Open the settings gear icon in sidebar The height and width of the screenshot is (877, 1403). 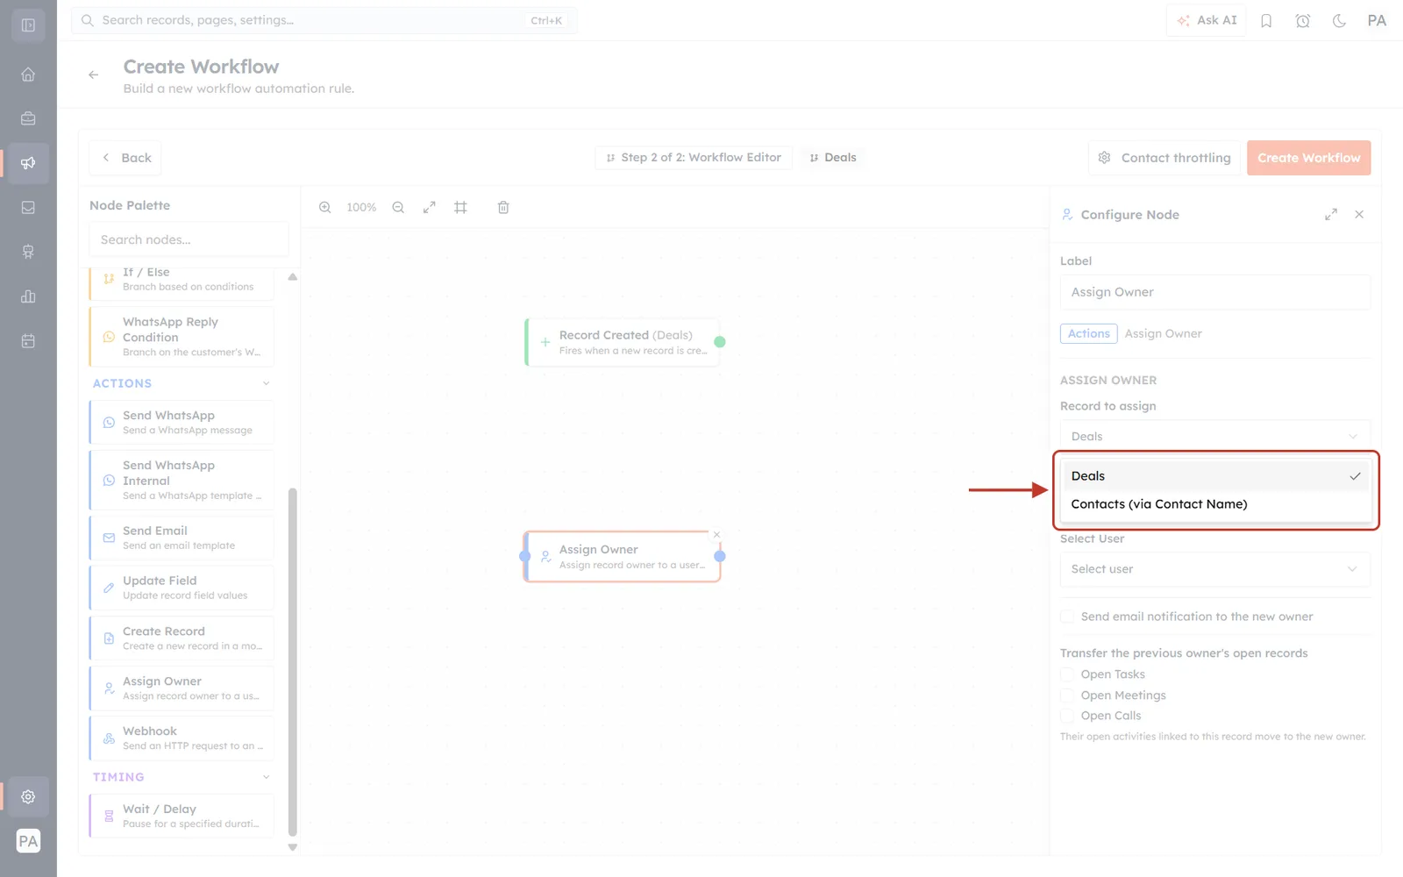click(28, 797)
